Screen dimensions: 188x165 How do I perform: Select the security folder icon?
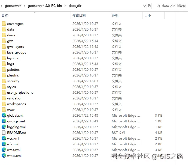click(x=4, y=81)
